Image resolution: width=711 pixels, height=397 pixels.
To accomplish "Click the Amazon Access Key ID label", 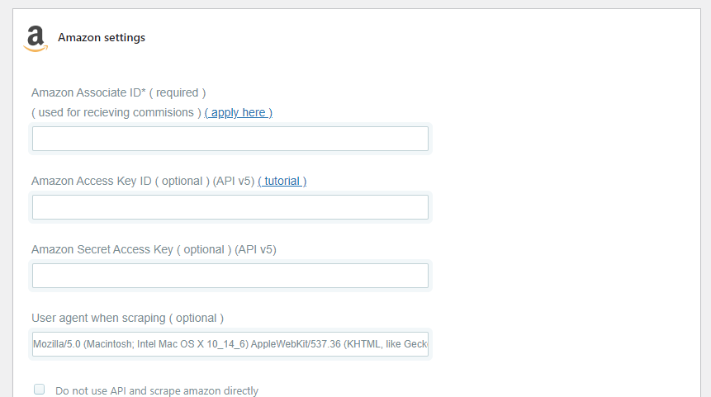I will 91,181.
